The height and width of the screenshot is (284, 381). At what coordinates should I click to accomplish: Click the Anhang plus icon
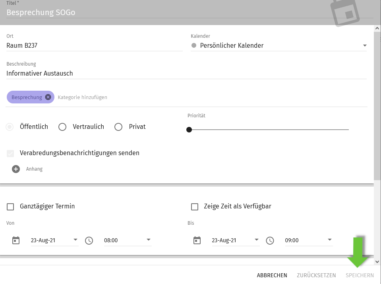[16, 169]
